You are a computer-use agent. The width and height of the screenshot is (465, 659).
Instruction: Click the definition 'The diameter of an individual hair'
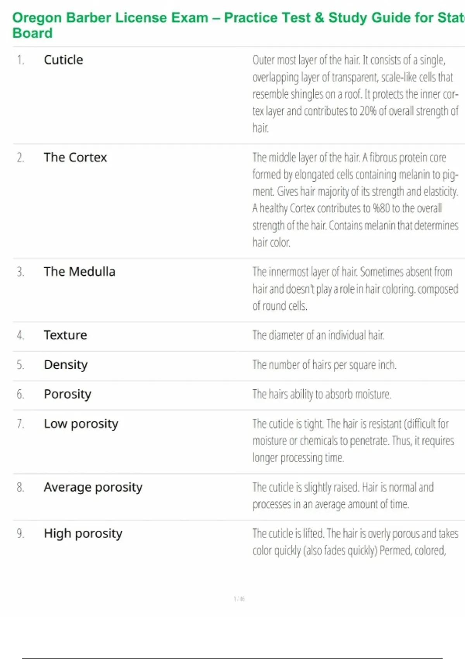[318, 335]
